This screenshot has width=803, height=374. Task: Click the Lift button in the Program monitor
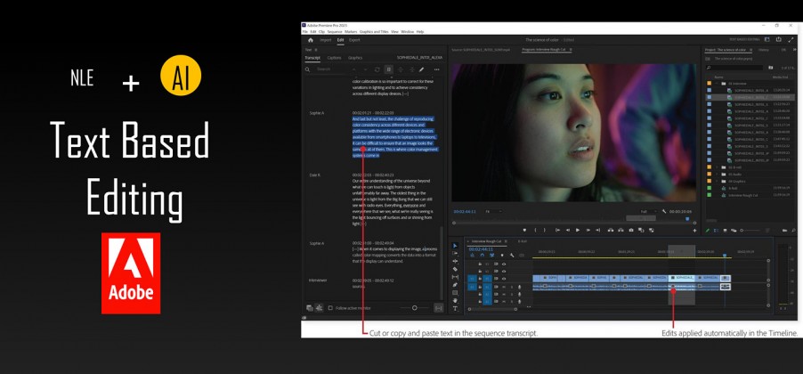pos(611,230)
